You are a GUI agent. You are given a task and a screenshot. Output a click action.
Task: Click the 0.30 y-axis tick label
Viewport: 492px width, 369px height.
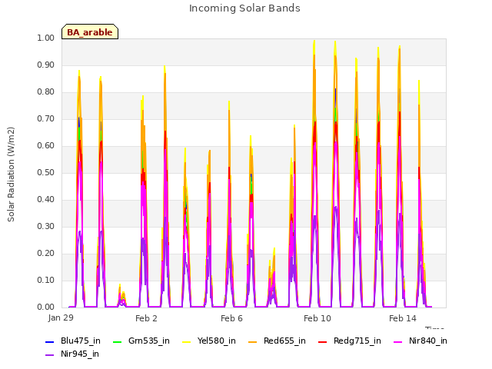(46, 227)
